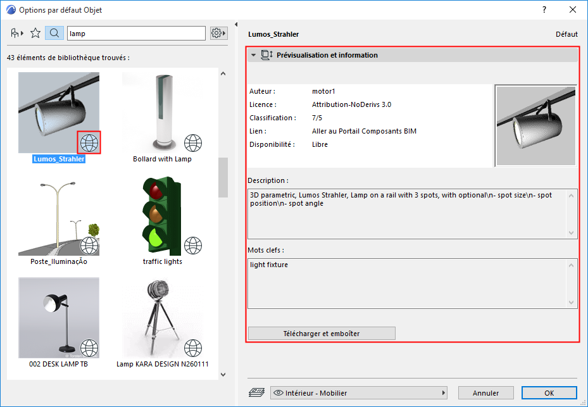588x407 pixels.
Task: Select the traffic lights thumbnail
Action: click(x=163, y=216)
